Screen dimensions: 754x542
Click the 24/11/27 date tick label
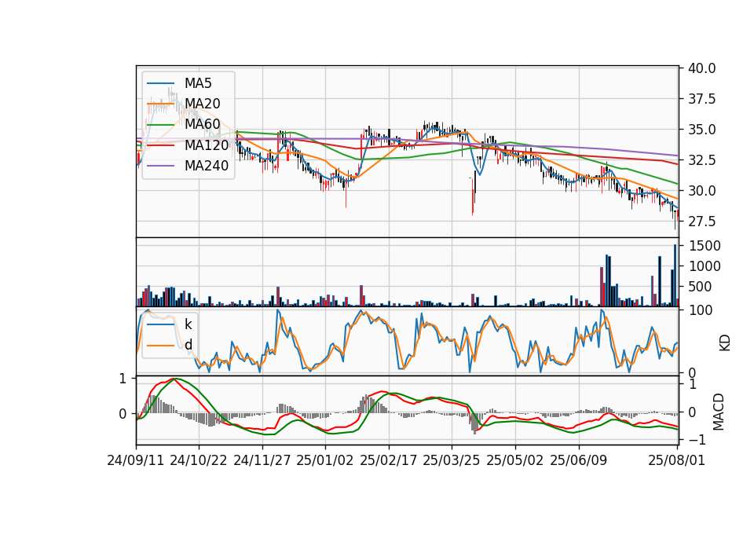click(x=262, y=460)
